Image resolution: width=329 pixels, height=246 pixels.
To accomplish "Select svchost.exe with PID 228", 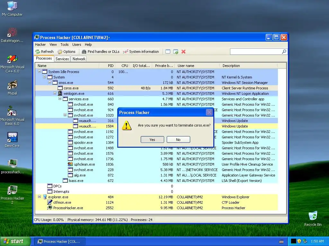I will point(156,170).
